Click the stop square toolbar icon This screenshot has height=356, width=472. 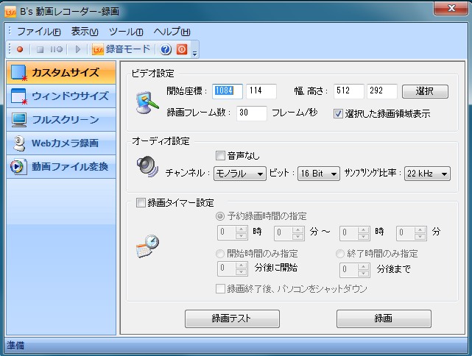tap(40, 49)
